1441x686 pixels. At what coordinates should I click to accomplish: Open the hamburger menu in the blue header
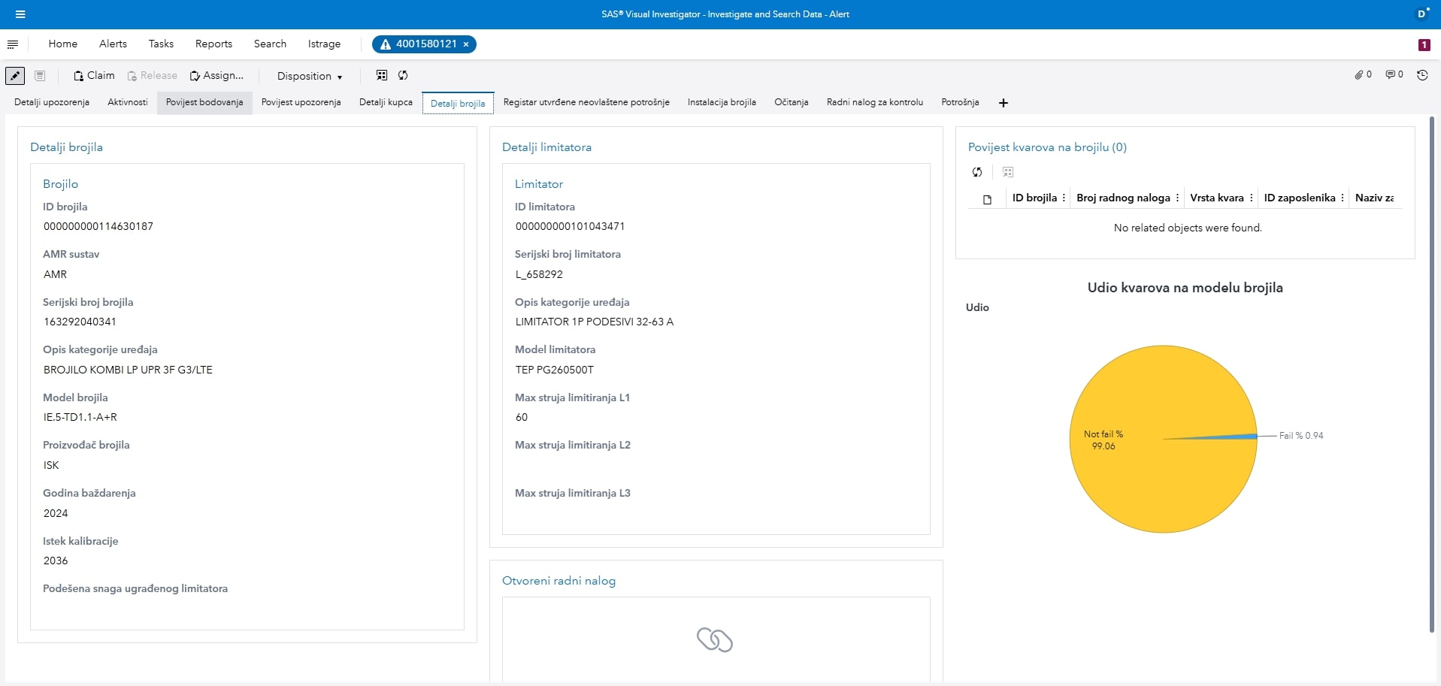point(20,14)
